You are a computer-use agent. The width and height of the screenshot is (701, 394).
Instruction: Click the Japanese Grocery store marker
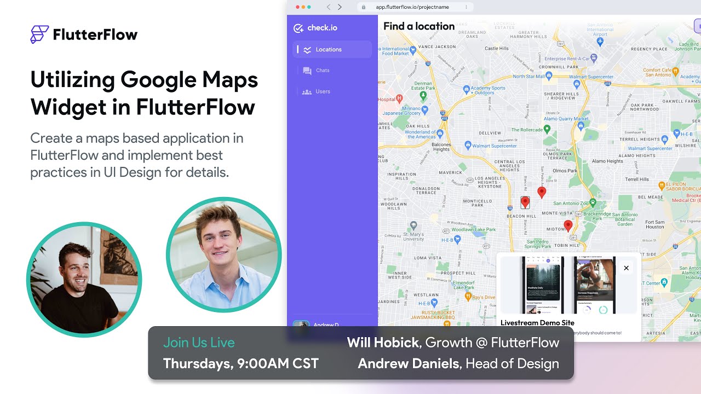coord(425,109)
